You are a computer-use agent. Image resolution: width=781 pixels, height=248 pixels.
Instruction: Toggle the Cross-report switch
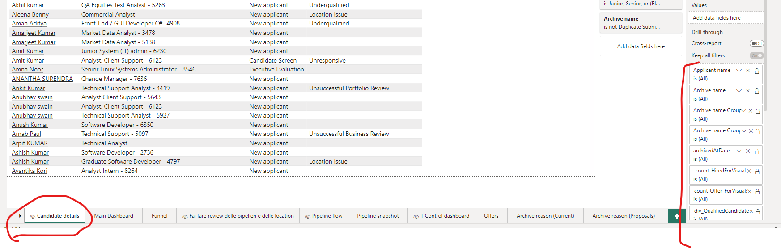click(x=757, y=43)
